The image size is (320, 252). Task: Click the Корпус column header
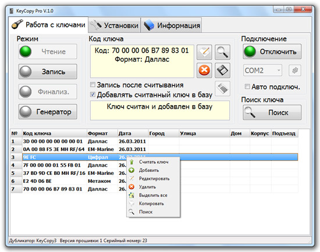click(x=261, y=134)
